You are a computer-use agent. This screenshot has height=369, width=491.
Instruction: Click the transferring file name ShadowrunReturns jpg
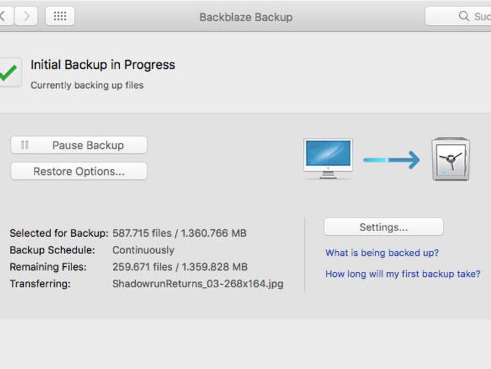[x=198, y=283]
